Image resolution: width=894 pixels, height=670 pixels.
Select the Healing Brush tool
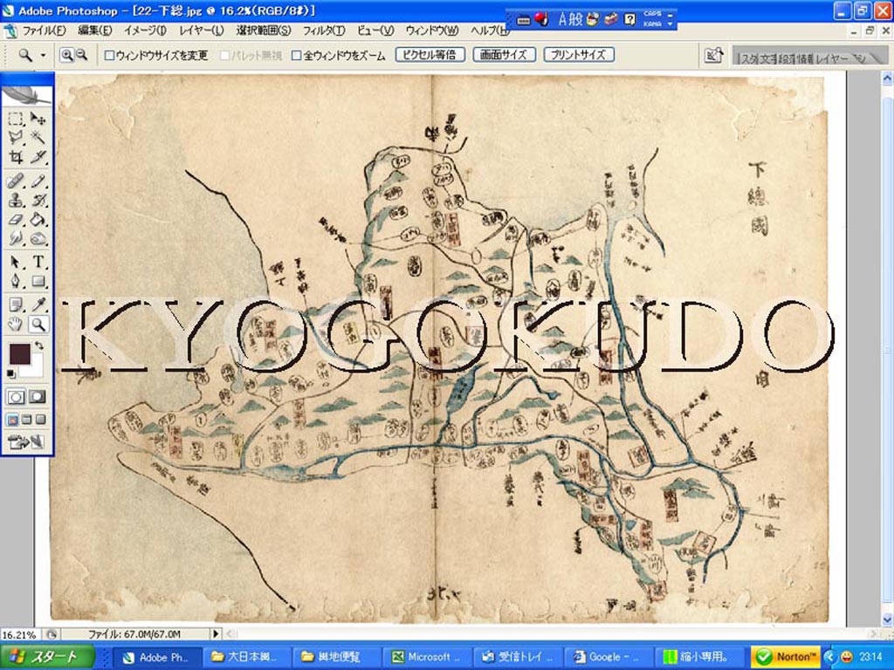click(x=16, y=181)
